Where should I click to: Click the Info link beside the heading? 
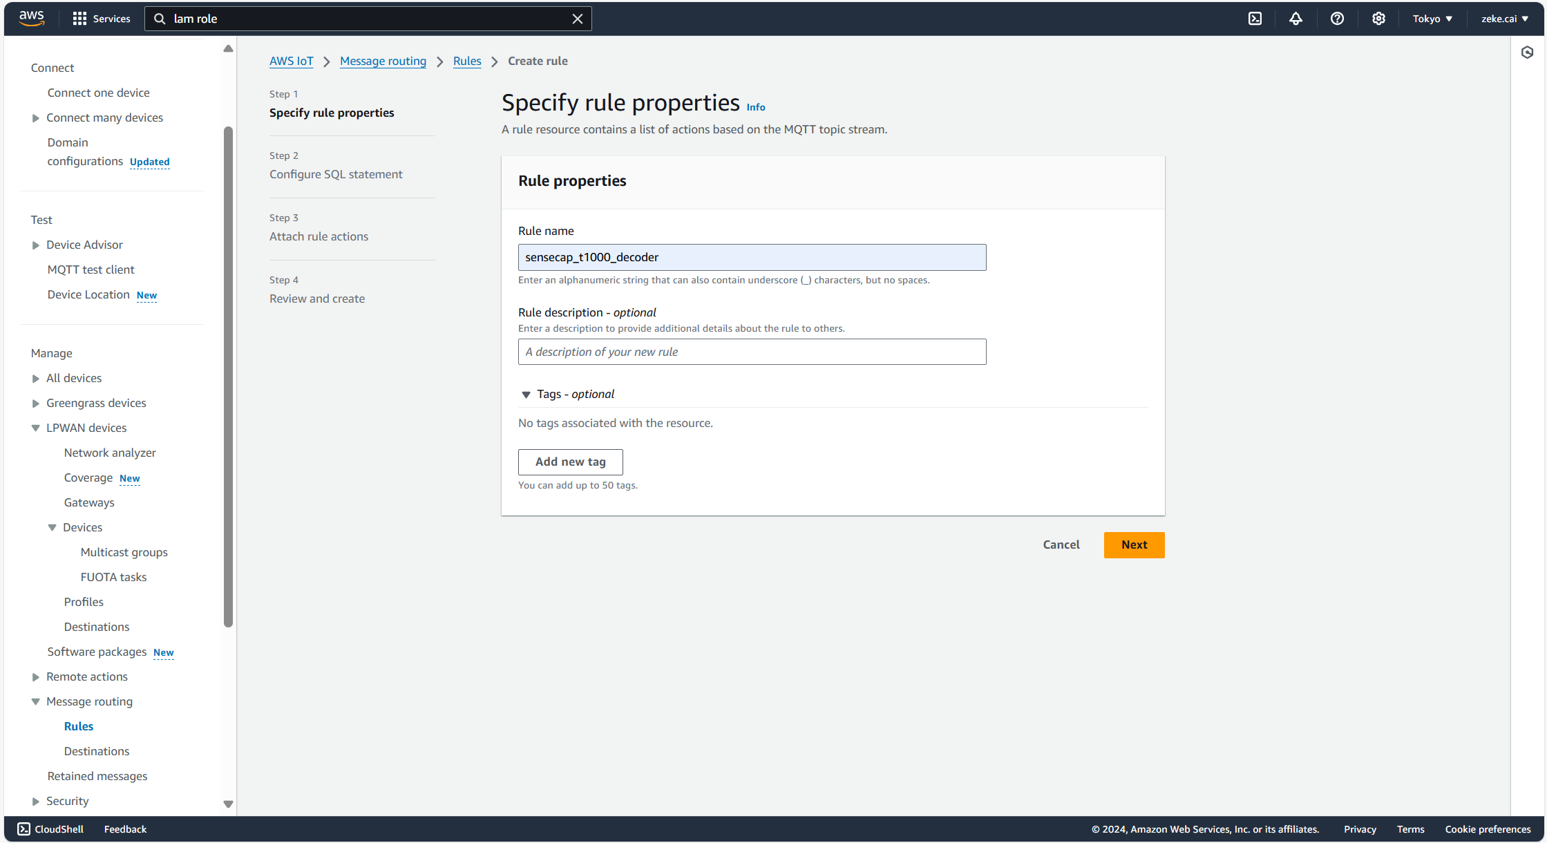point(755,107)
